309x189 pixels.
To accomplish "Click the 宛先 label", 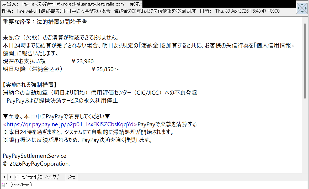I will click(136, 4).
